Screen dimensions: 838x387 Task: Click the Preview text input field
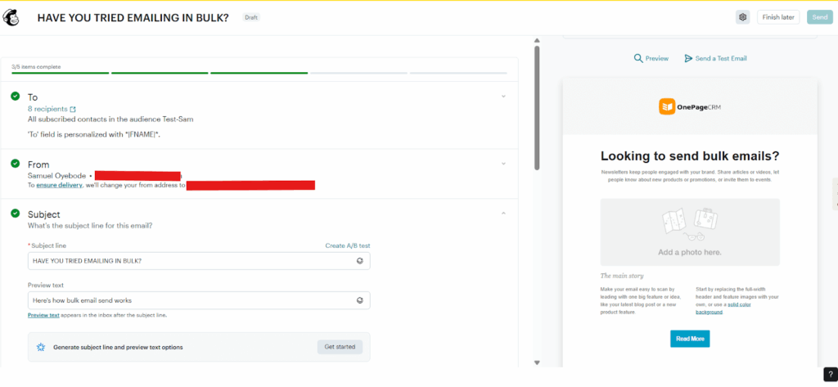pyautogui.click(x=199, y=300)
